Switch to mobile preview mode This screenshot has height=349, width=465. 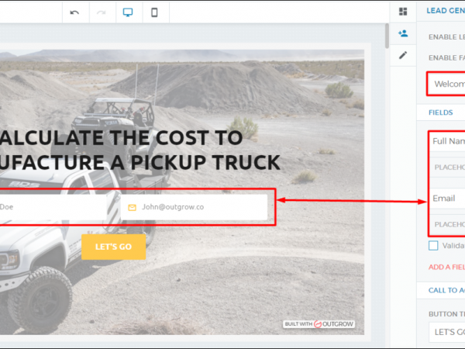[155, 12]
